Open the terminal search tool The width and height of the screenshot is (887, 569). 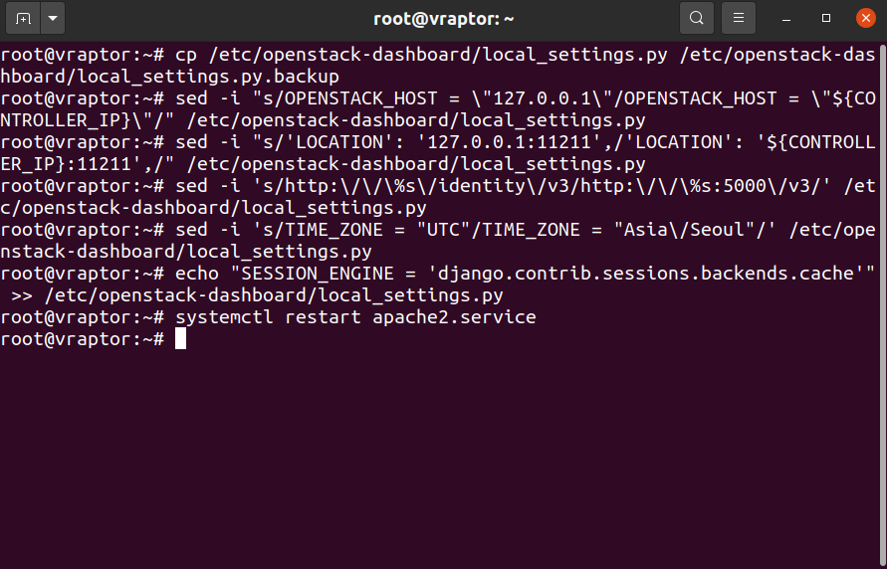pyautogui.click(x=697, y=18)
